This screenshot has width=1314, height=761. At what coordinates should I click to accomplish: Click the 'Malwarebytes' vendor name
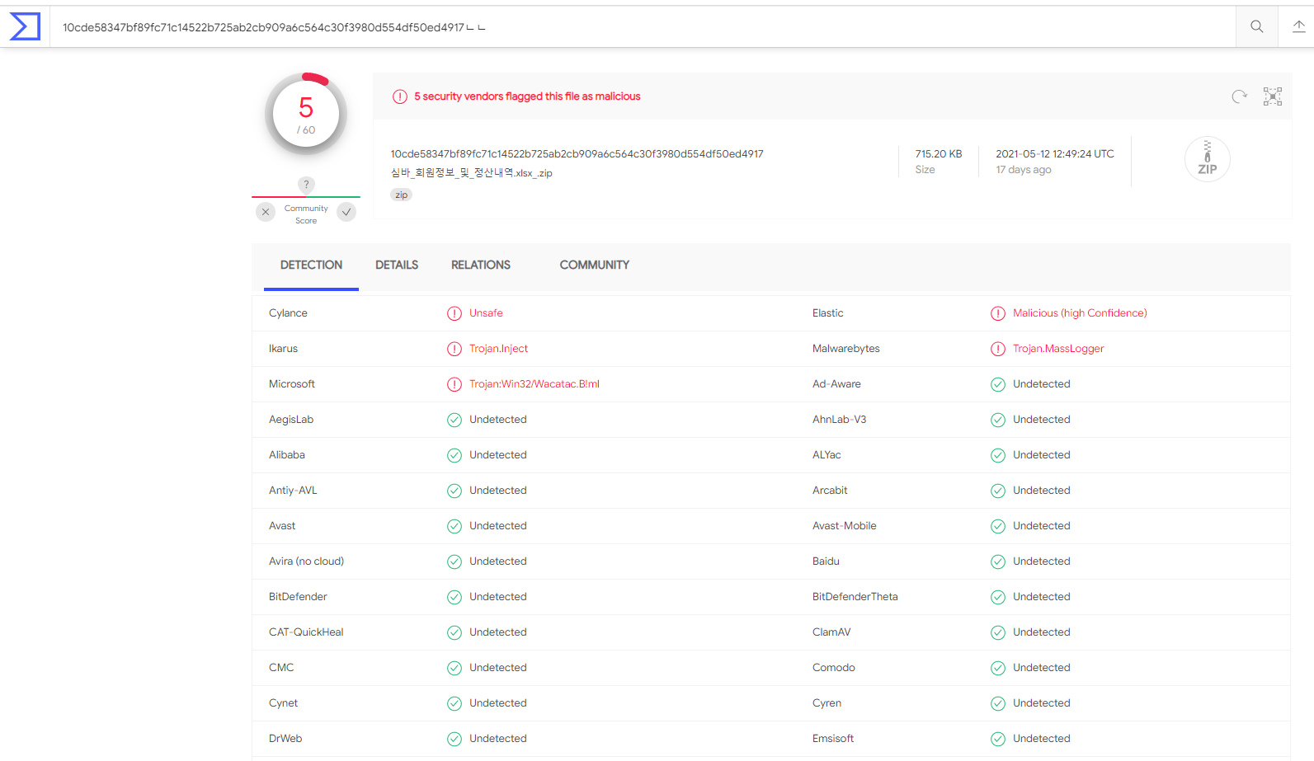(846, 349)
